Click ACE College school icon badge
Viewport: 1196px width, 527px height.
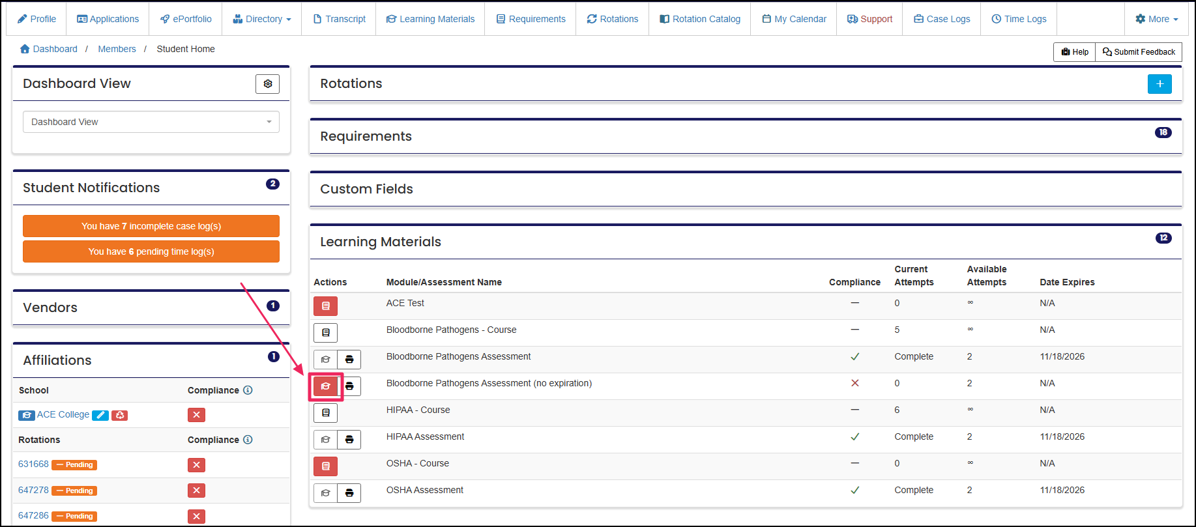(27, 416)
